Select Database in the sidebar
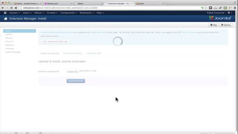 tap(10, 45)
